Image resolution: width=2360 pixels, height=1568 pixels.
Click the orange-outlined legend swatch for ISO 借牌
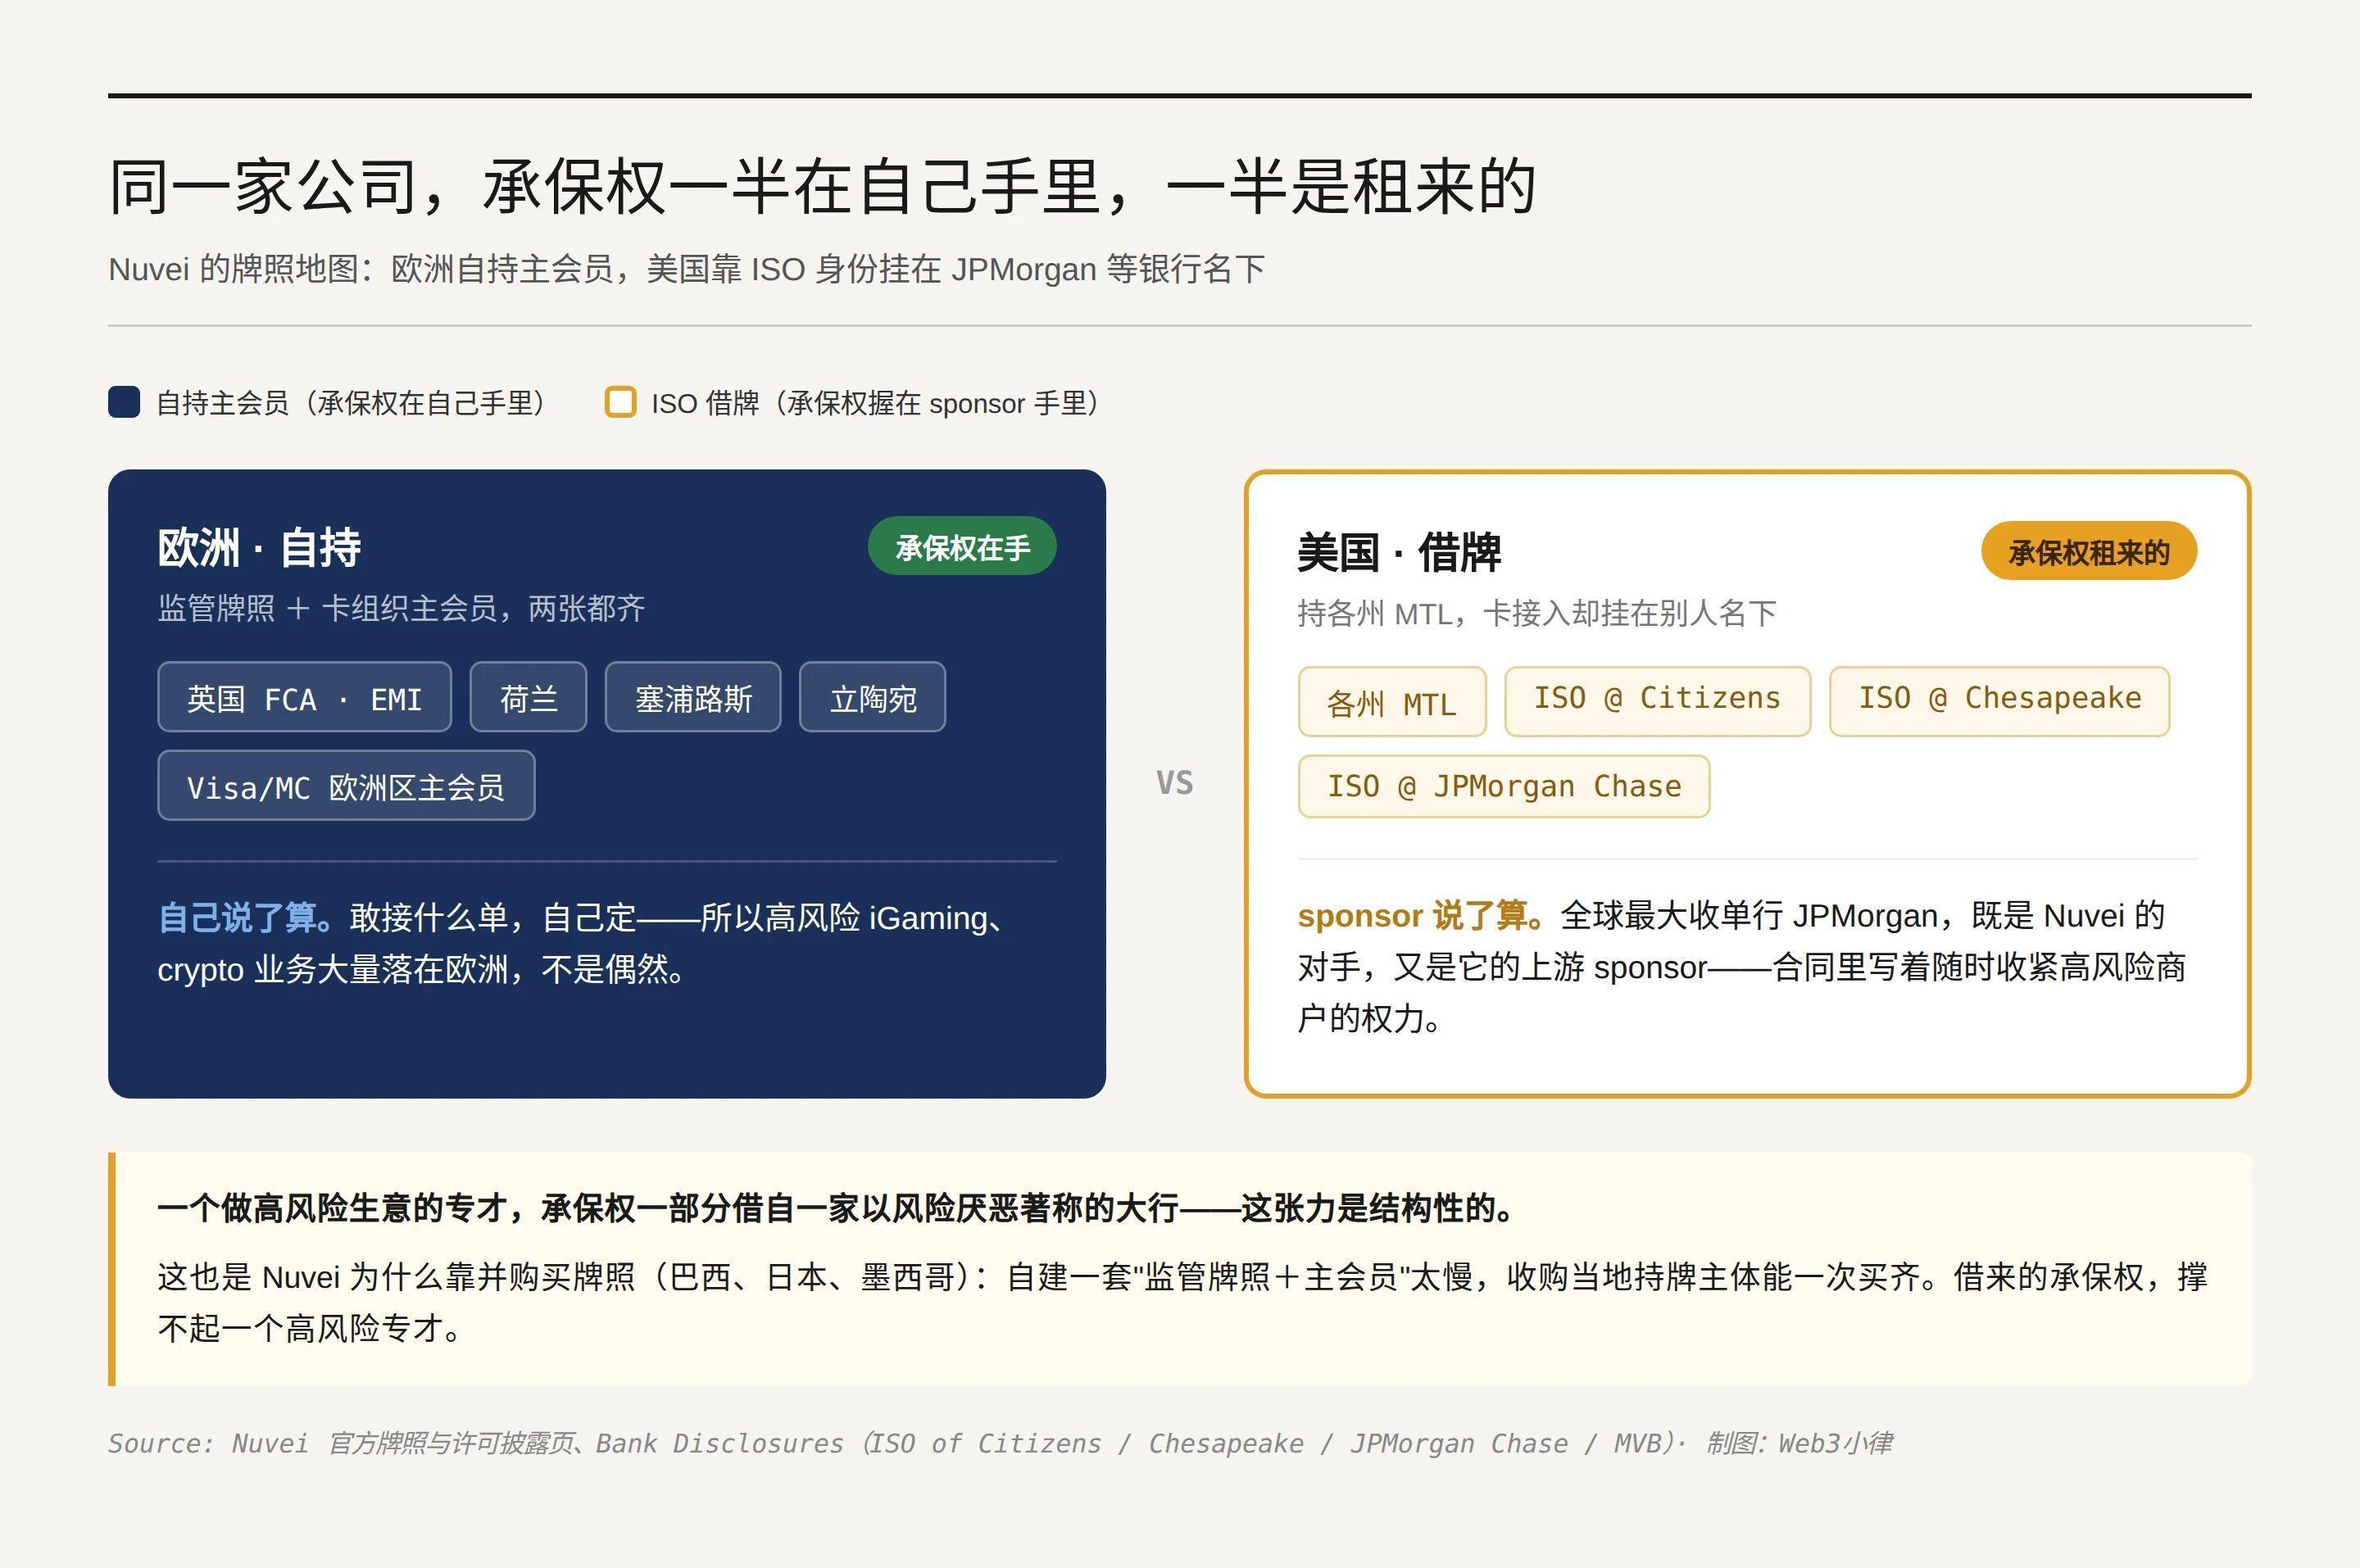620,402
